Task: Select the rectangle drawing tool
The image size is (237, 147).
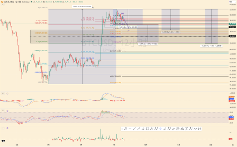Action: click(147, 129)
